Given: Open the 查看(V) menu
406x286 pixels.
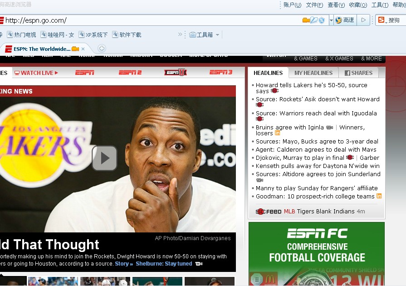Looking at the screenshot, I should (x=336, y=5).
